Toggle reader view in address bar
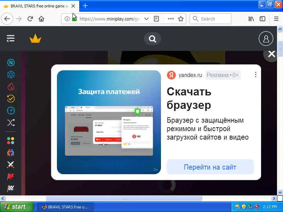Screen dimensions: 283x212 click(x=156, y=19)
